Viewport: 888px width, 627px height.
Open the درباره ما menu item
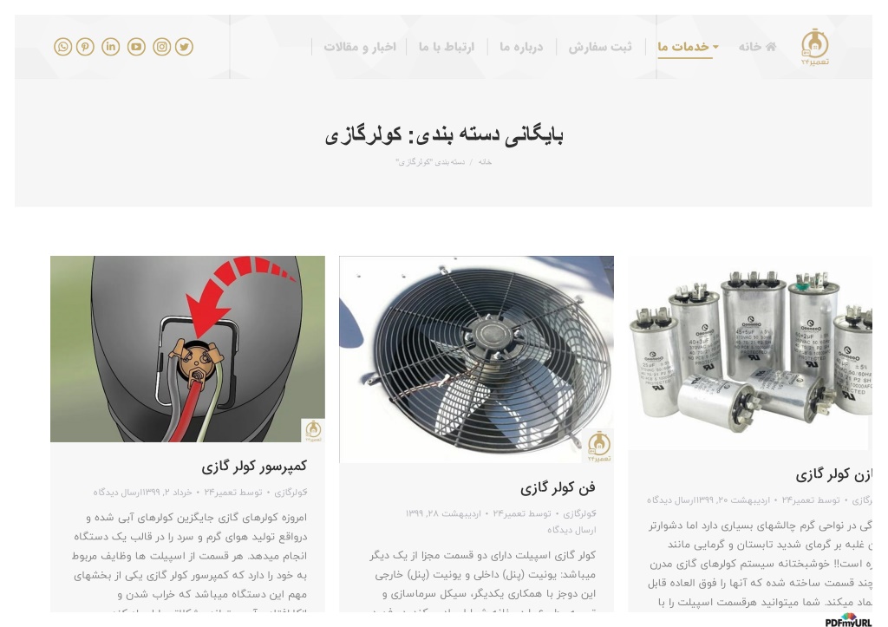[521, 47]
